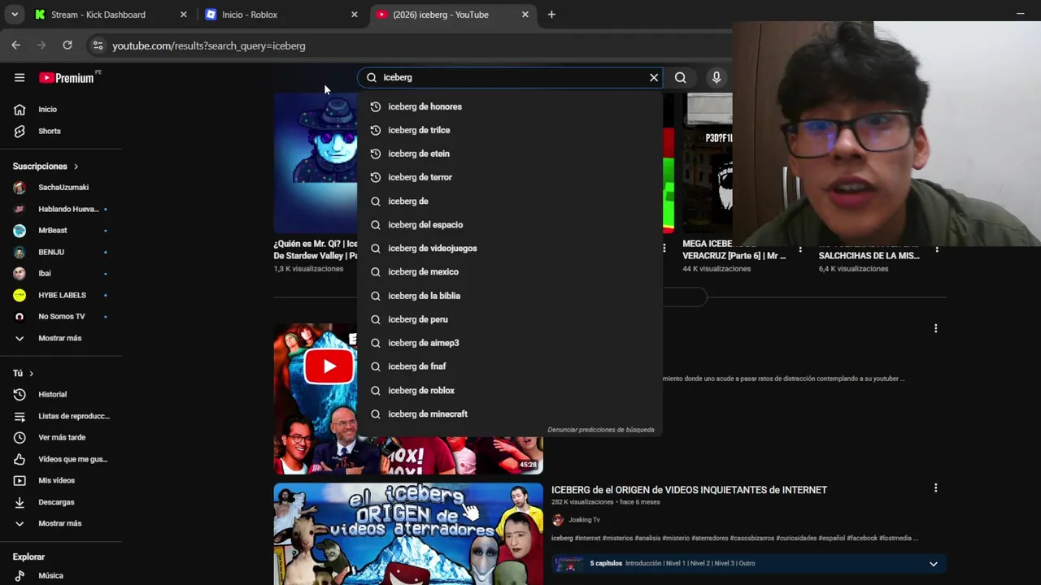Viewport: 1041px width, 585px height.
Task: Open the Mr. Qi Stardew Valley thumbnail
Action: pyautogui.click(x=316, y=162)
